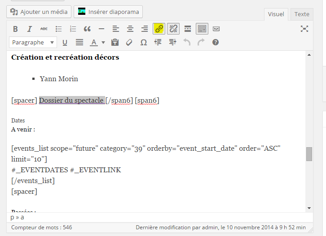Switch to the Texte tab
Viewport: 326px width, 236px height.
(x=302, y=14)
